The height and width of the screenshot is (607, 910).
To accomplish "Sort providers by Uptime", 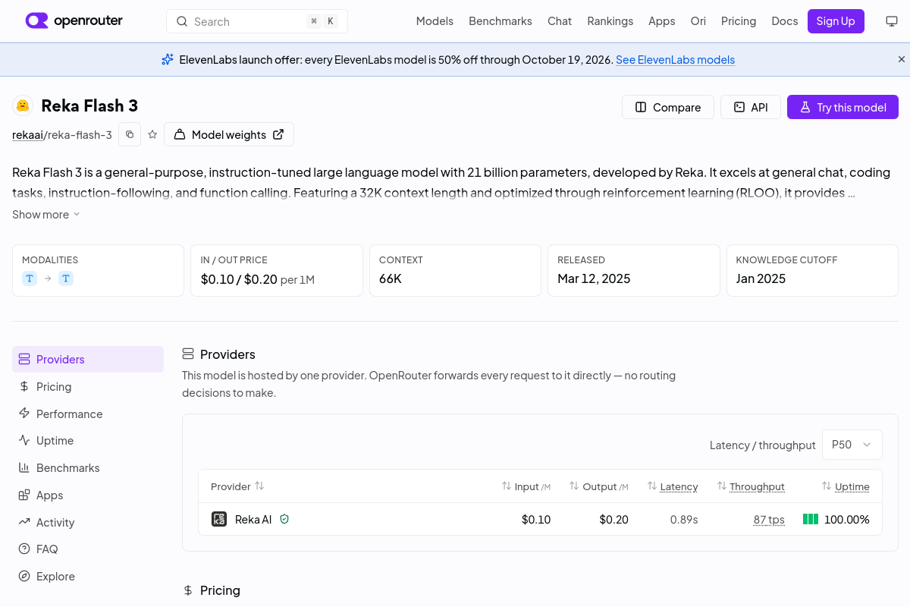I will pos(846,486).
